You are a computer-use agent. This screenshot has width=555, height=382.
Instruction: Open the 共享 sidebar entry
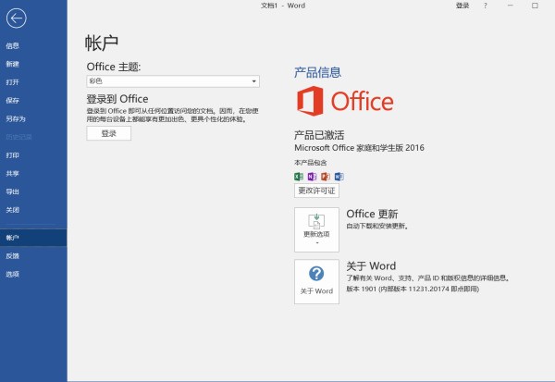pos(12,174)
